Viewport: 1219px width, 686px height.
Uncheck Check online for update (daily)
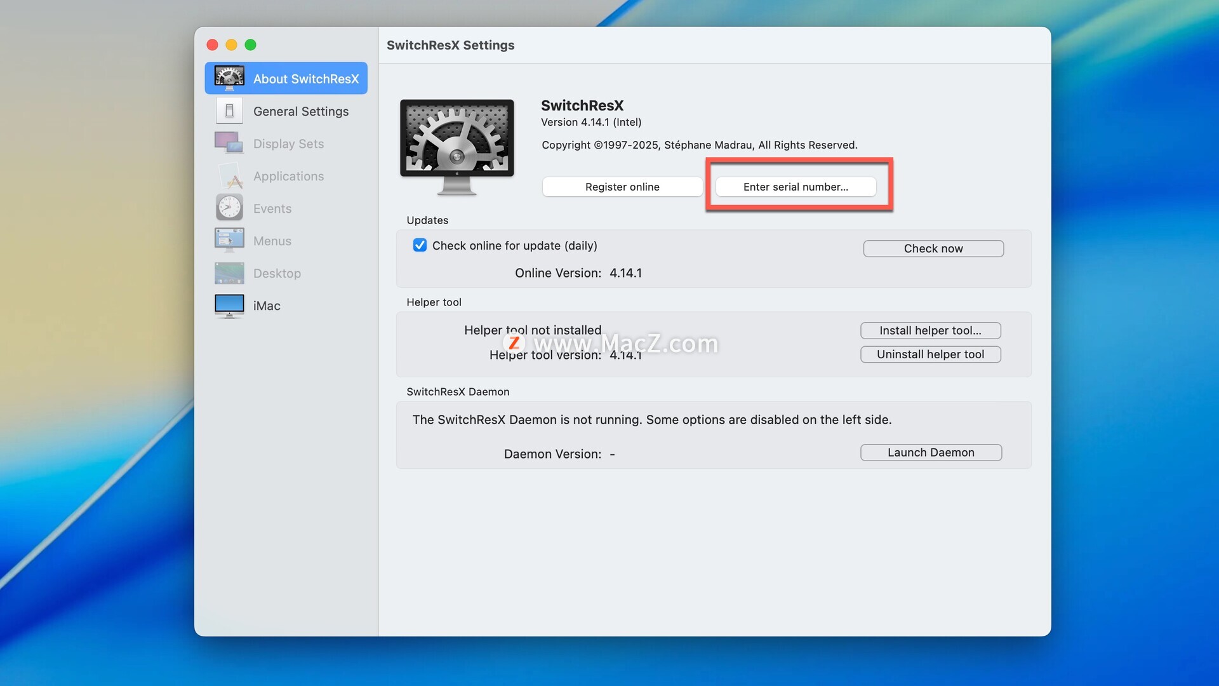[420, 245]
